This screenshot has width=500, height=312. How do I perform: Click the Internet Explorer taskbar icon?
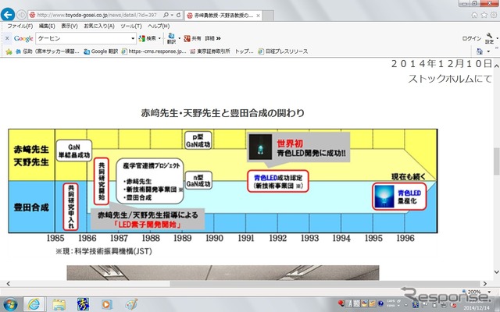[34, 304]
